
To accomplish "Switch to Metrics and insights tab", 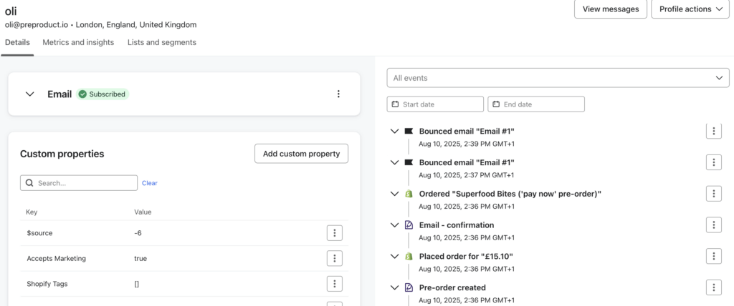I will click(x=78, y=42).
